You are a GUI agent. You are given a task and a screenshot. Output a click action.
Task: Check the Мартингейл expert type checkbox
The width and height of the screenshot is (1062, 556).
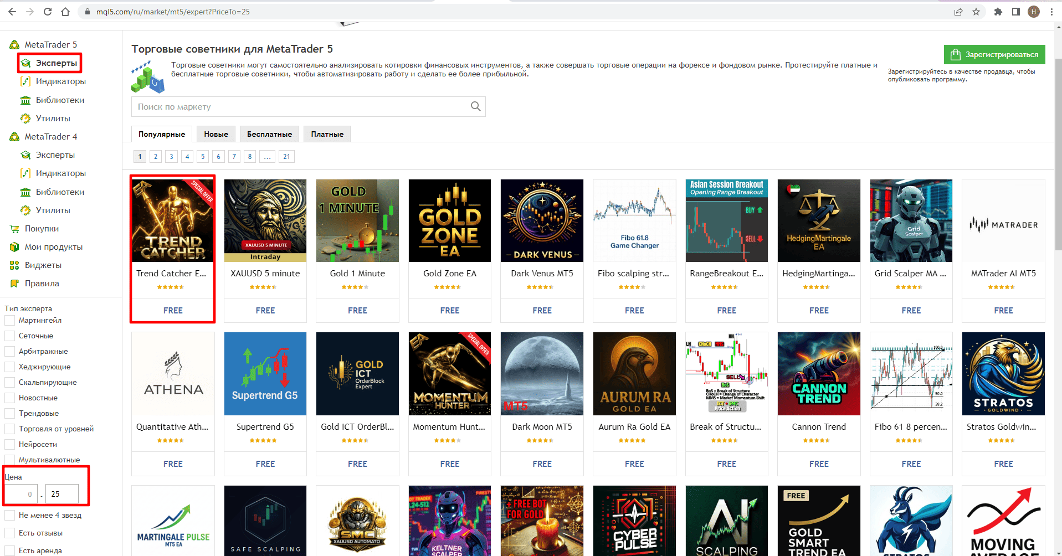(x=9, y=321)
